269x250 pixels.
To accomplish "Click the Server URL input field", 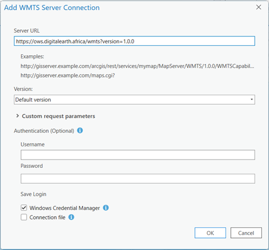I will coord(134,41).
